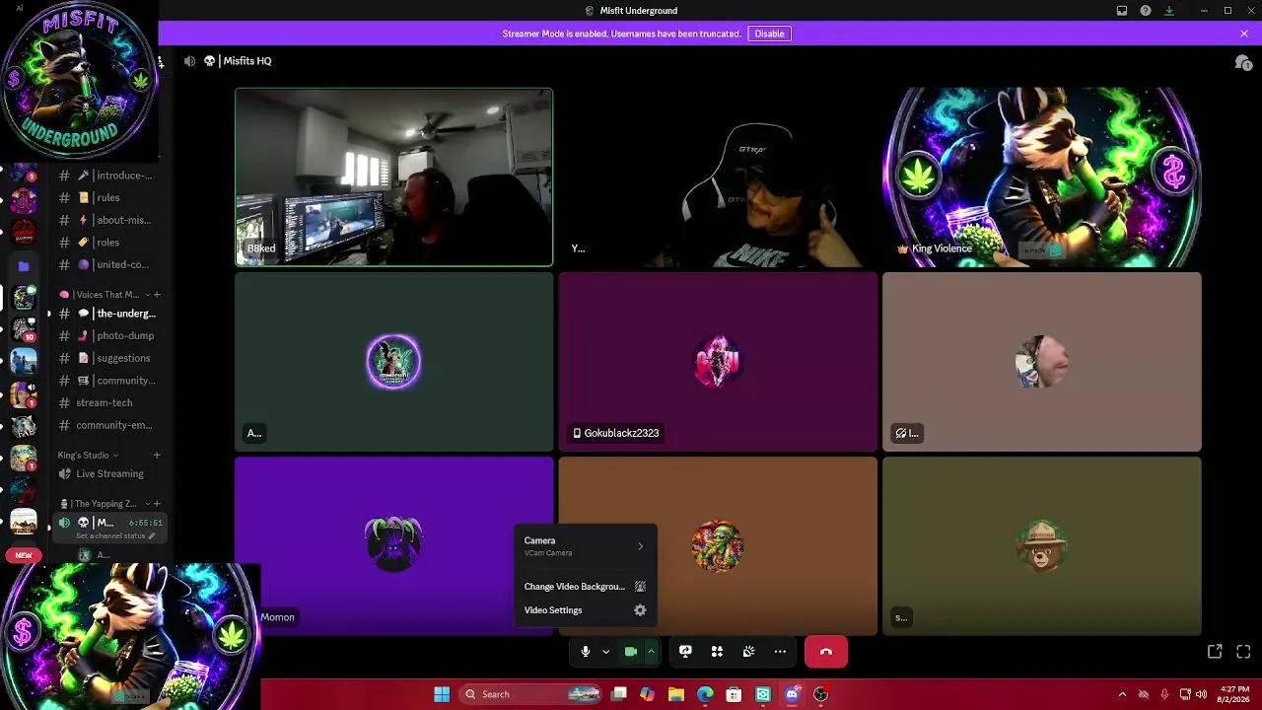Image resolution: width=1262 pixels, height=710 pixels.
Task: Open the community-em... channel
Action: point(106,425)
